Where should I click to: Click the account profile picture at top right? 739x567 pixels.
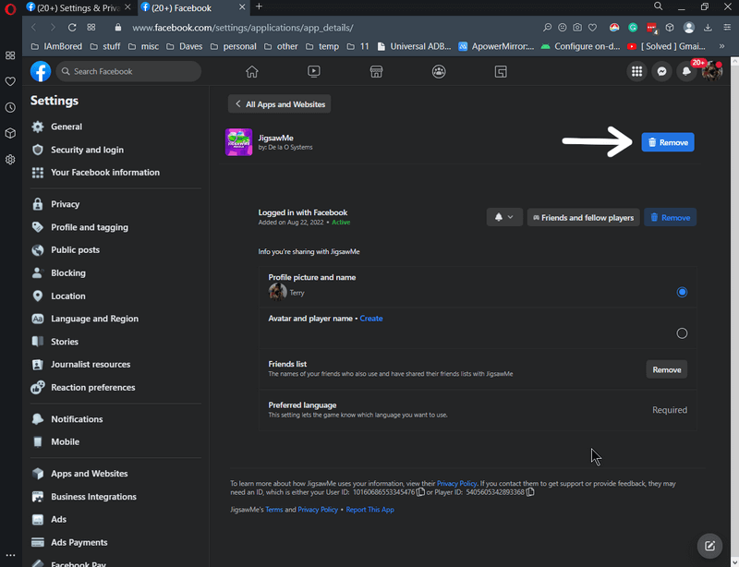pyautogui.click(x=711, y=72)
